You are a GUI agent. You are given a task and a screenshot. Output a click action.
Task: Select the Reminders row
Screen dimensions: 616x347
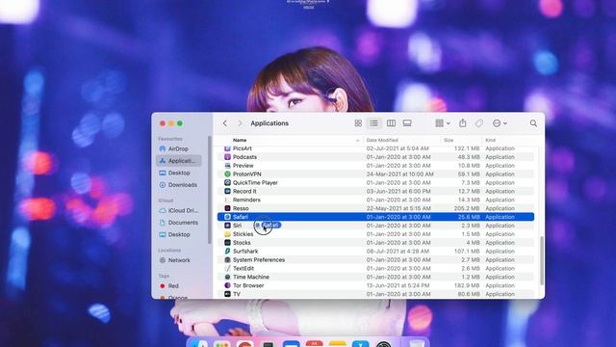375,200
